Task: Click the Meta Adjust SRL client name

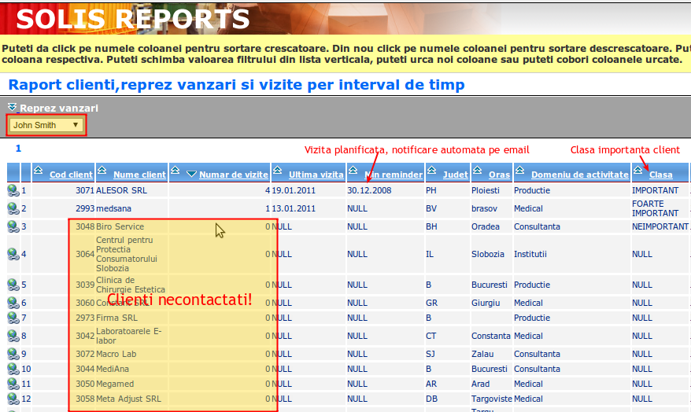Action: point(129,399)
